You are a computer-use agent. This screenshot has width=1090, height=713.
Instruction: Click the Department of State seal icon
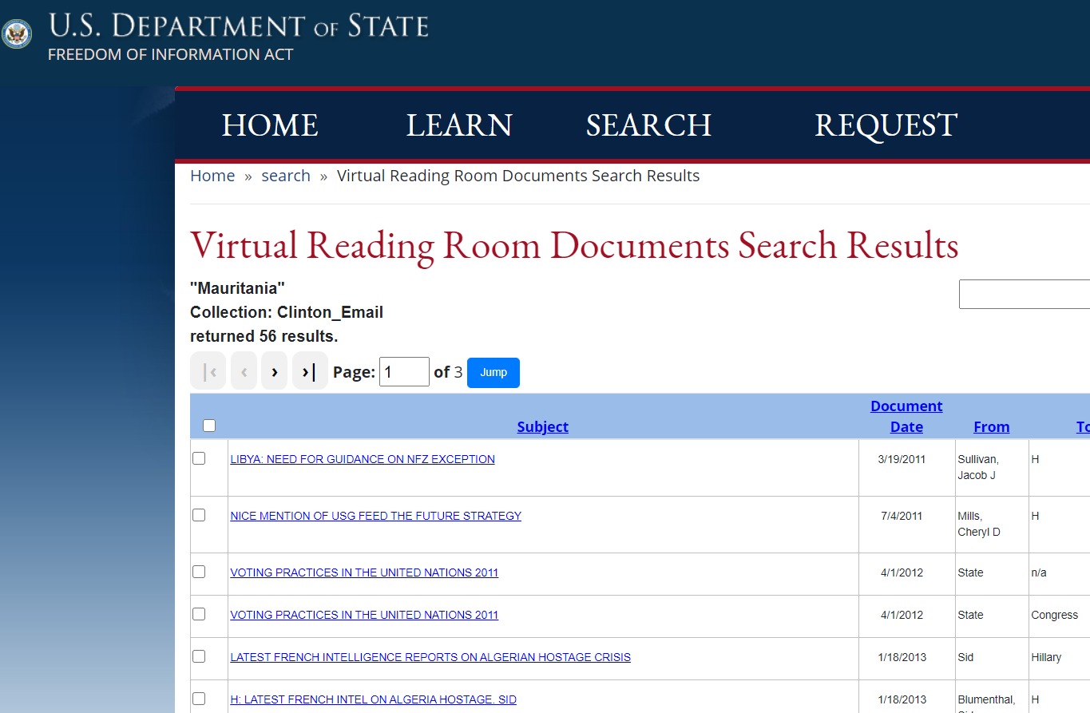click(x=16, y=34)
